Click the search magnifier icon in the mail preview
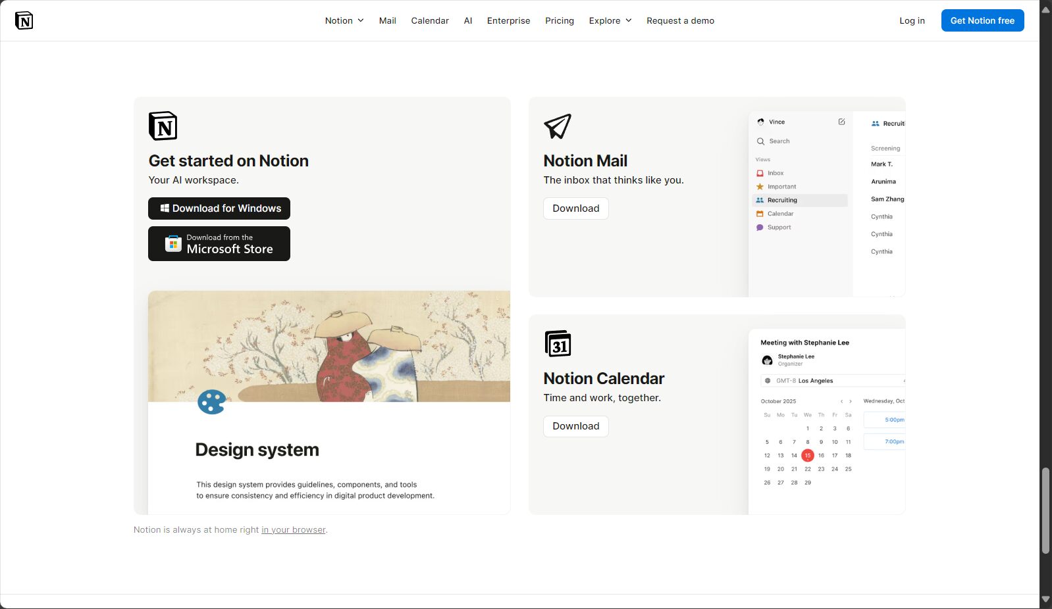Viewport: 1052px width, 609px height. (x=760, y=141)
